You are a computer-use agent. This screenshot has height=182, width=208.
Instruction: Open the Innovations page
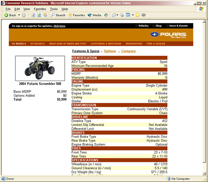click(x=134, y=44)
